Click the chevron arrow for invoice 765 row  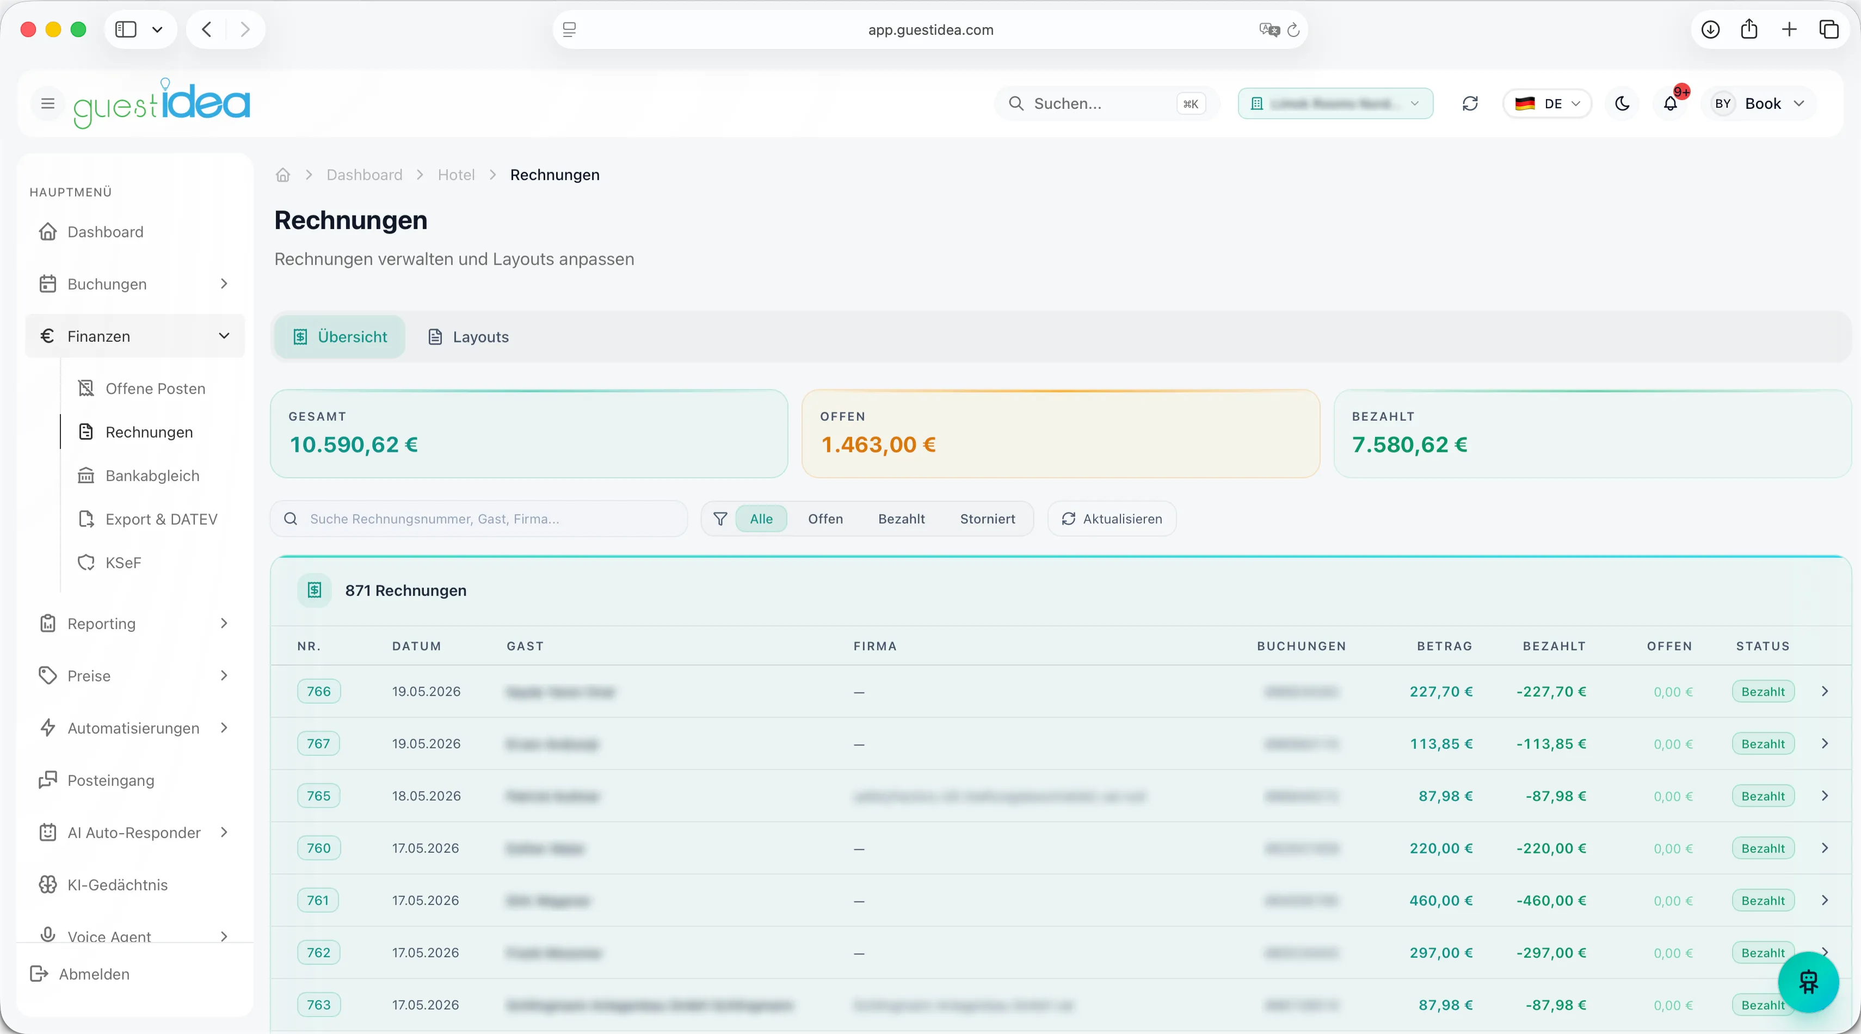[x=1825, y=796]
